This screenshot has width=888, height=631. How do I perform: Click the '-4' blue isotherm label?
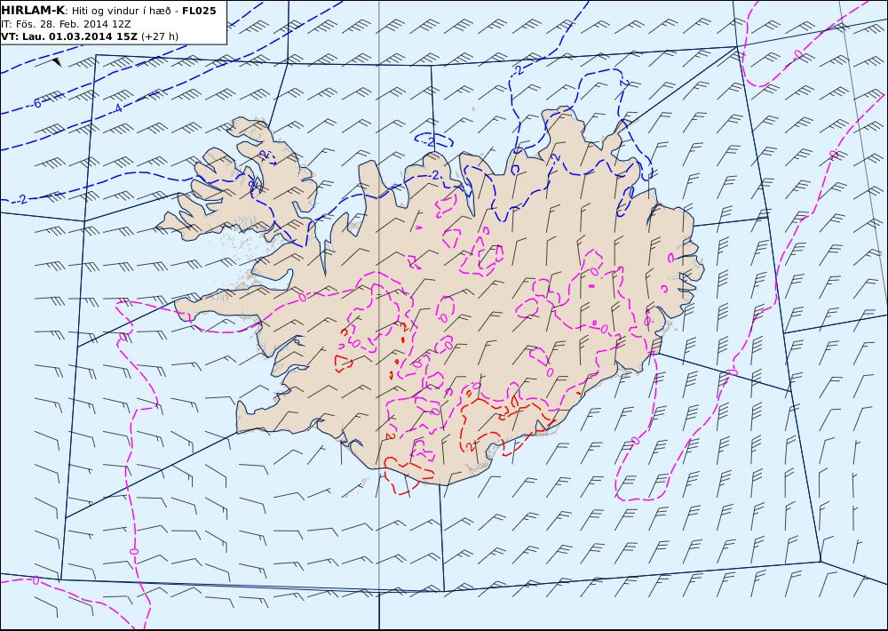point(118,108)
